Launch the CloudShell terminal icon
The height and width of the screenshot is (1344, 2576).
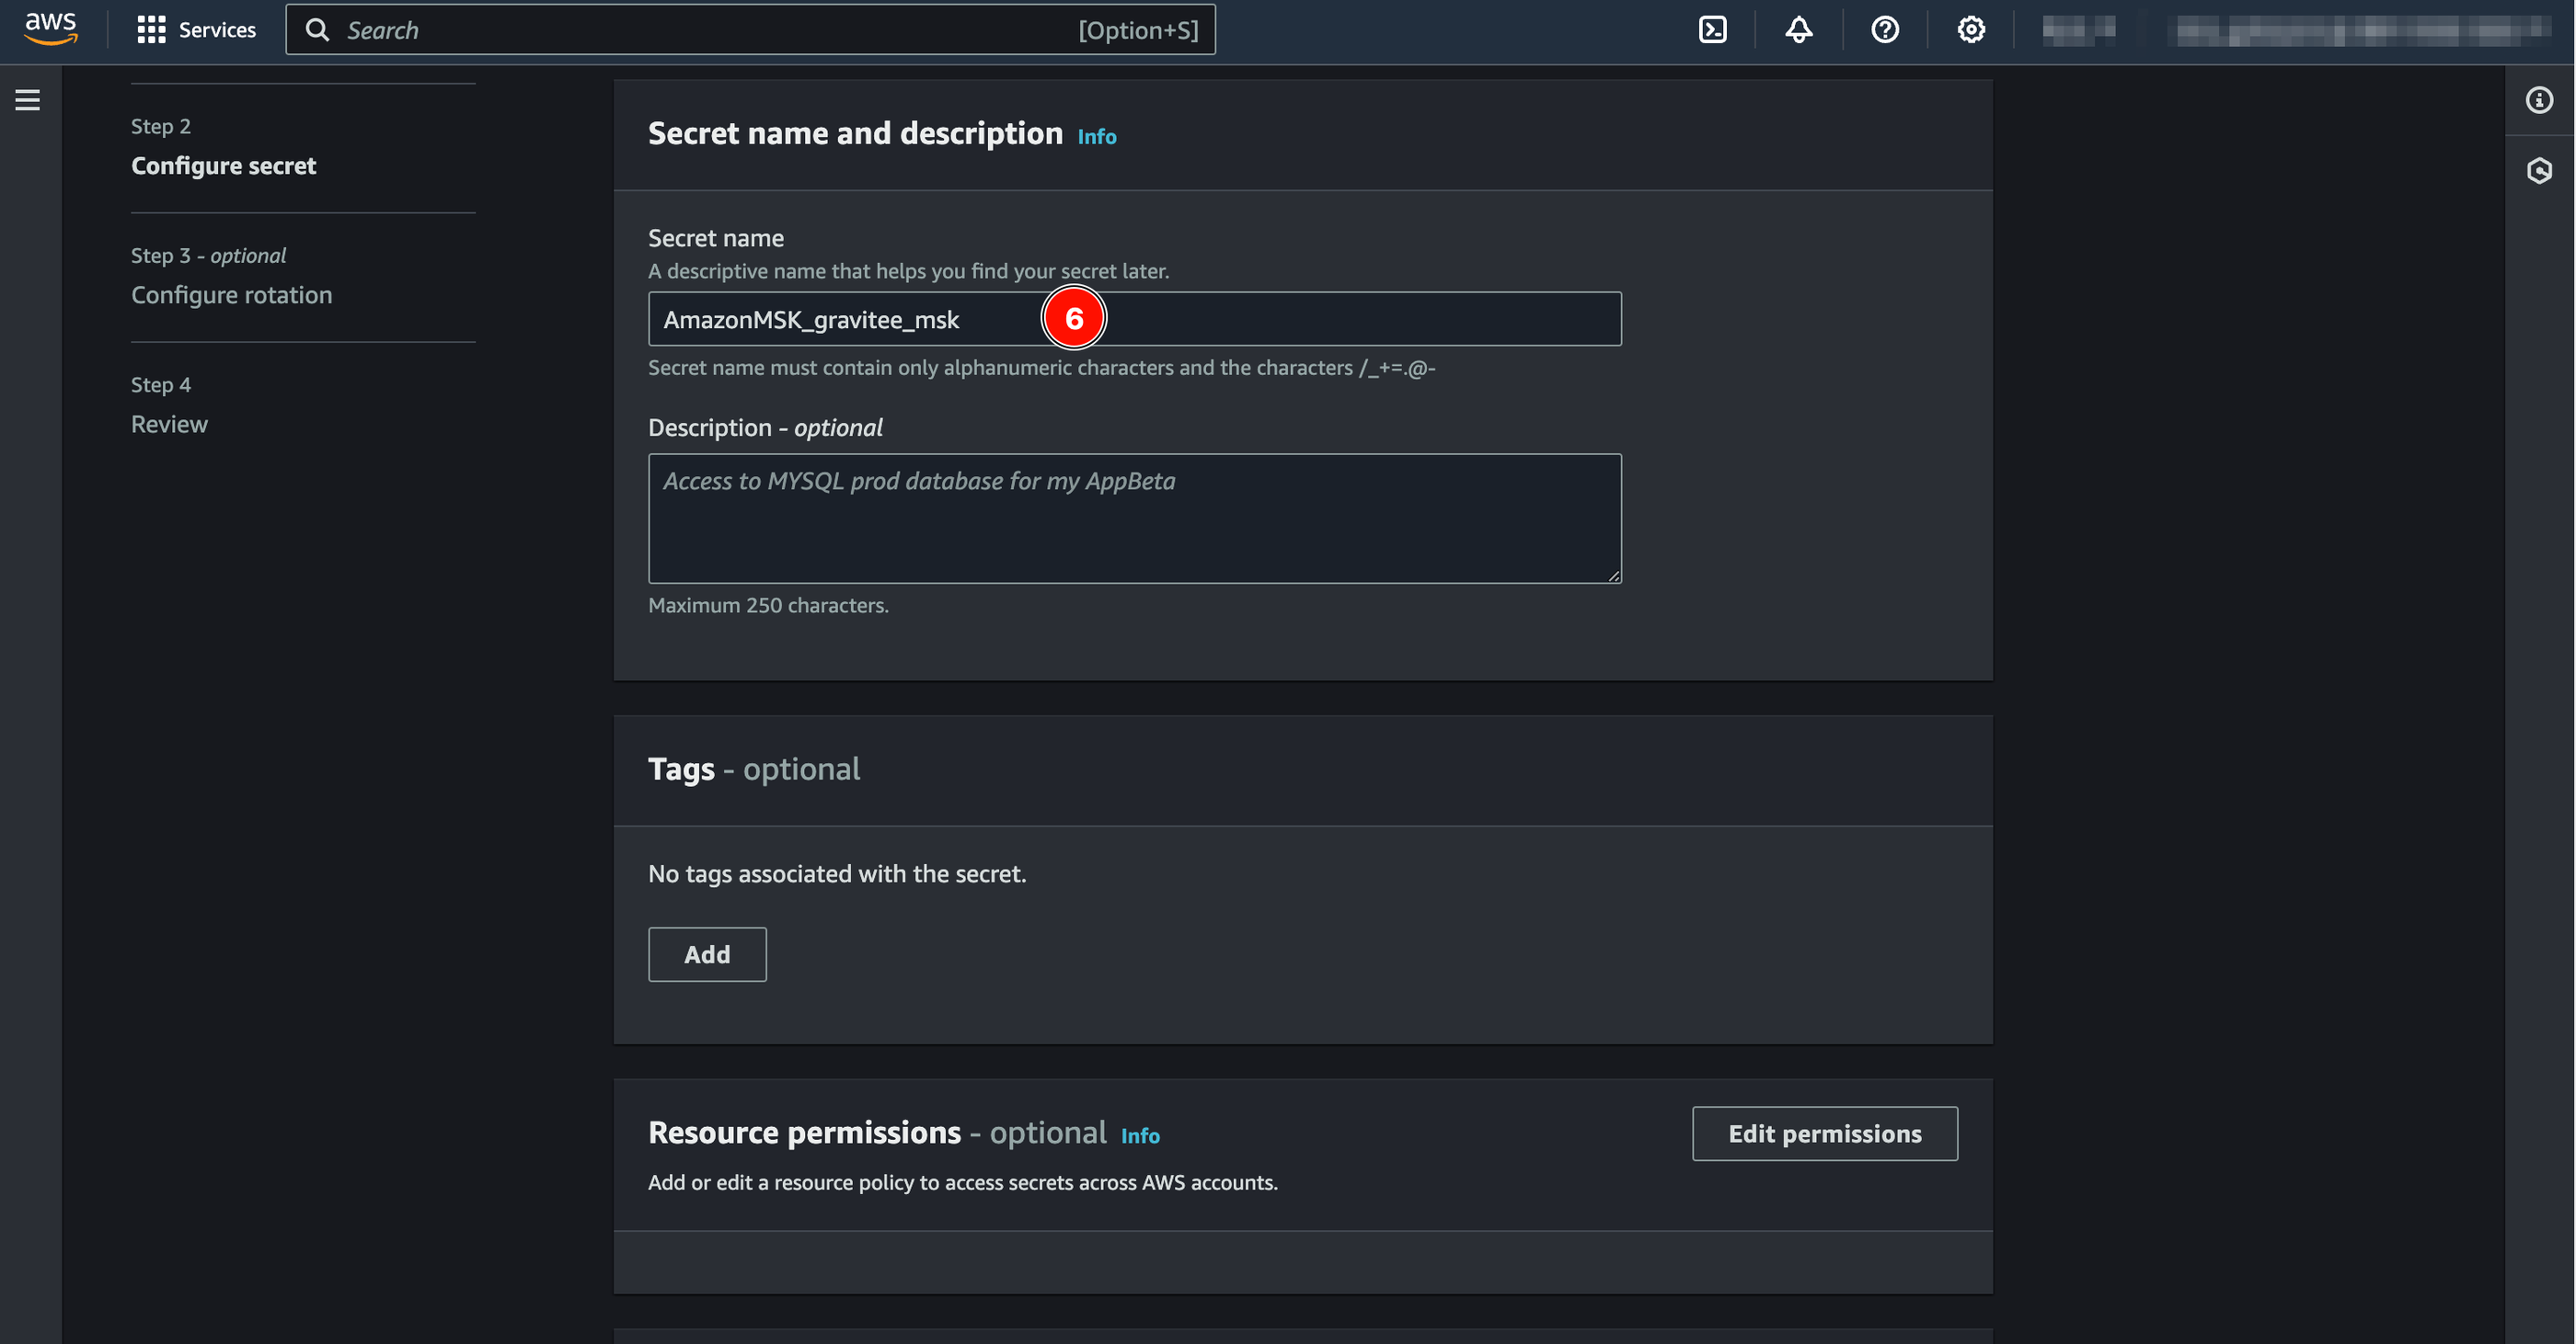point(1713,30)
